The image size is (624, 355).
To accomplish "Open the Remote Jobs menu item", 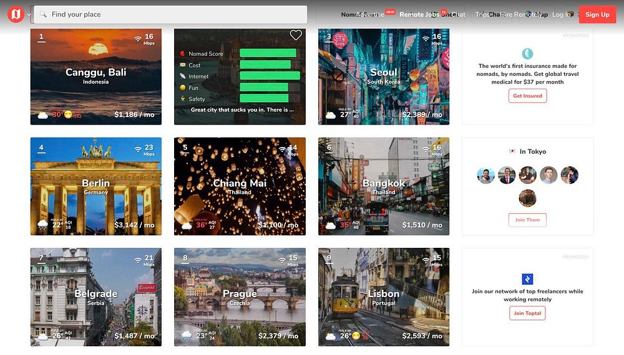I will 419,14.
